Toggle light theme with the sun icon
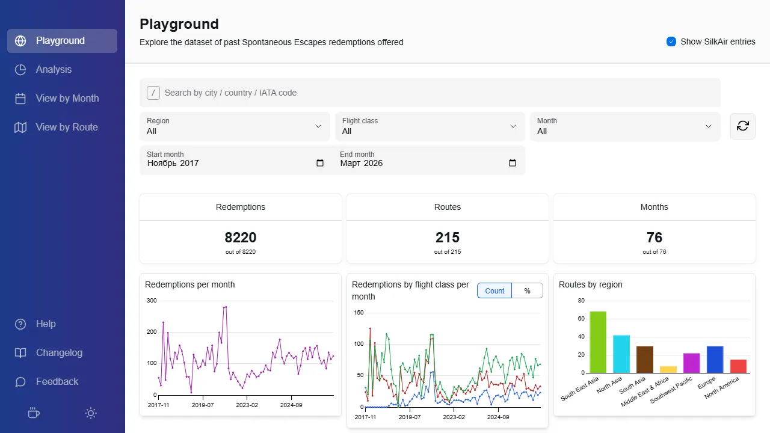The height and width of the screenshot is (433, 770). click(91, 413)
